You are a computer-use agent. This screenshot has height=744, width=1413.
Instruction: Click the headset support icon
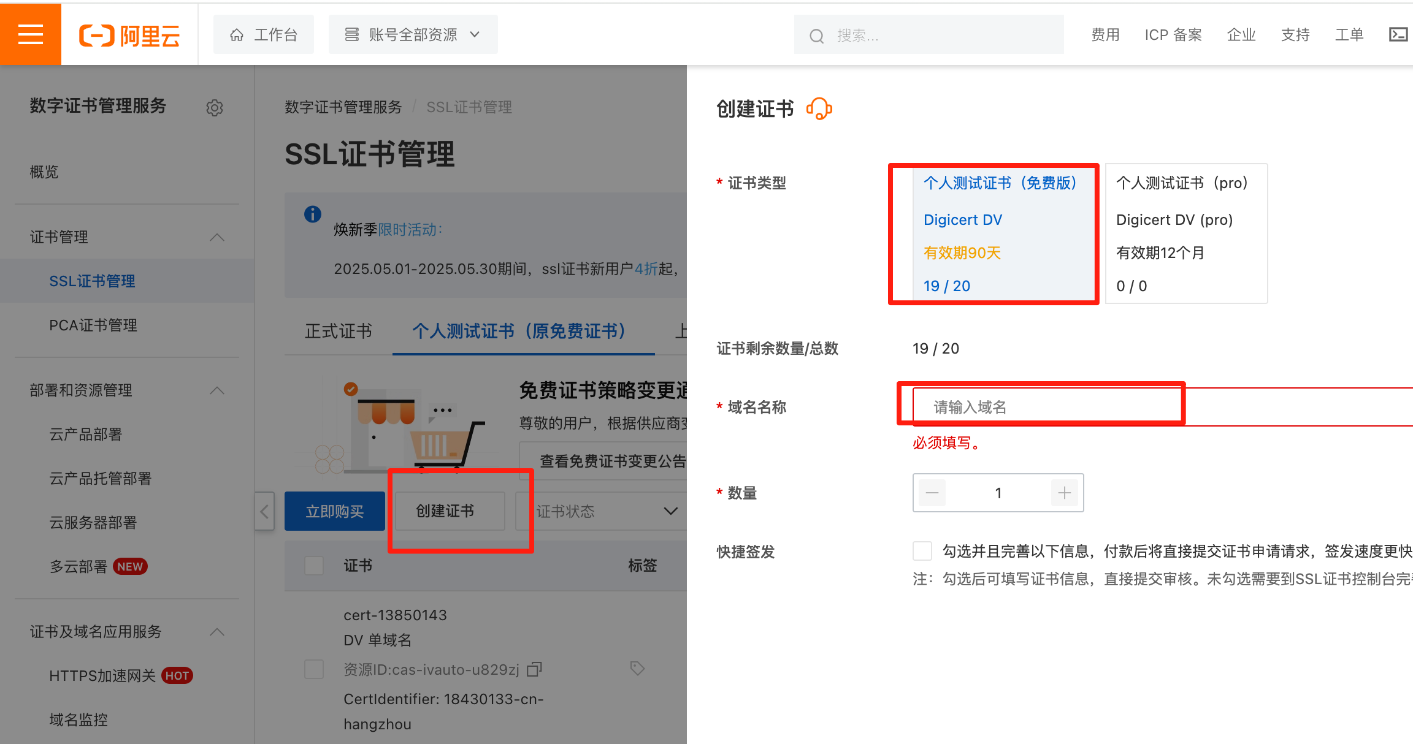click(x=819, y=109)
